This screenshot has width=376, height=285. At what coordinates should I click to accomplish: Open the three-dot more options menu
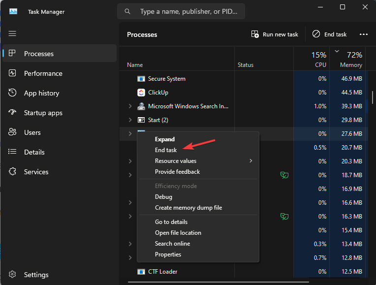[364, 34]
